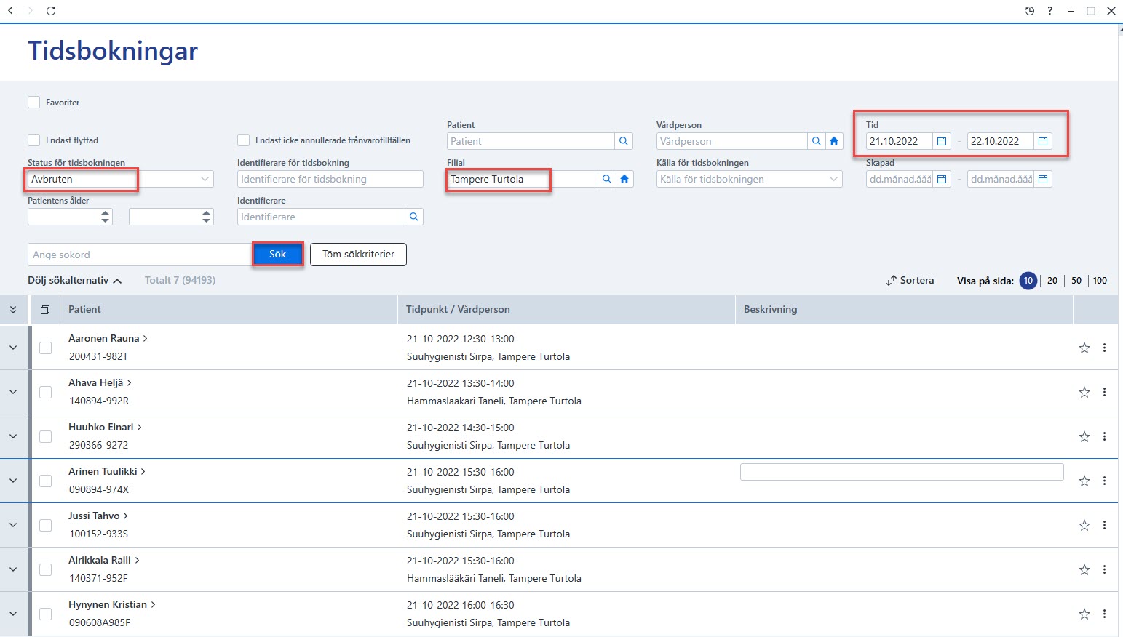
Task: Click the Ange sökord search field
Action: pyautogui.click(x=140, y=255)
